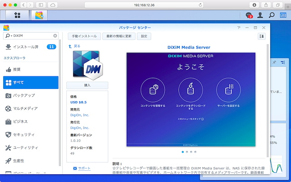
Task: Click the Package Center help question mark
Action: (x=239, y=28)
